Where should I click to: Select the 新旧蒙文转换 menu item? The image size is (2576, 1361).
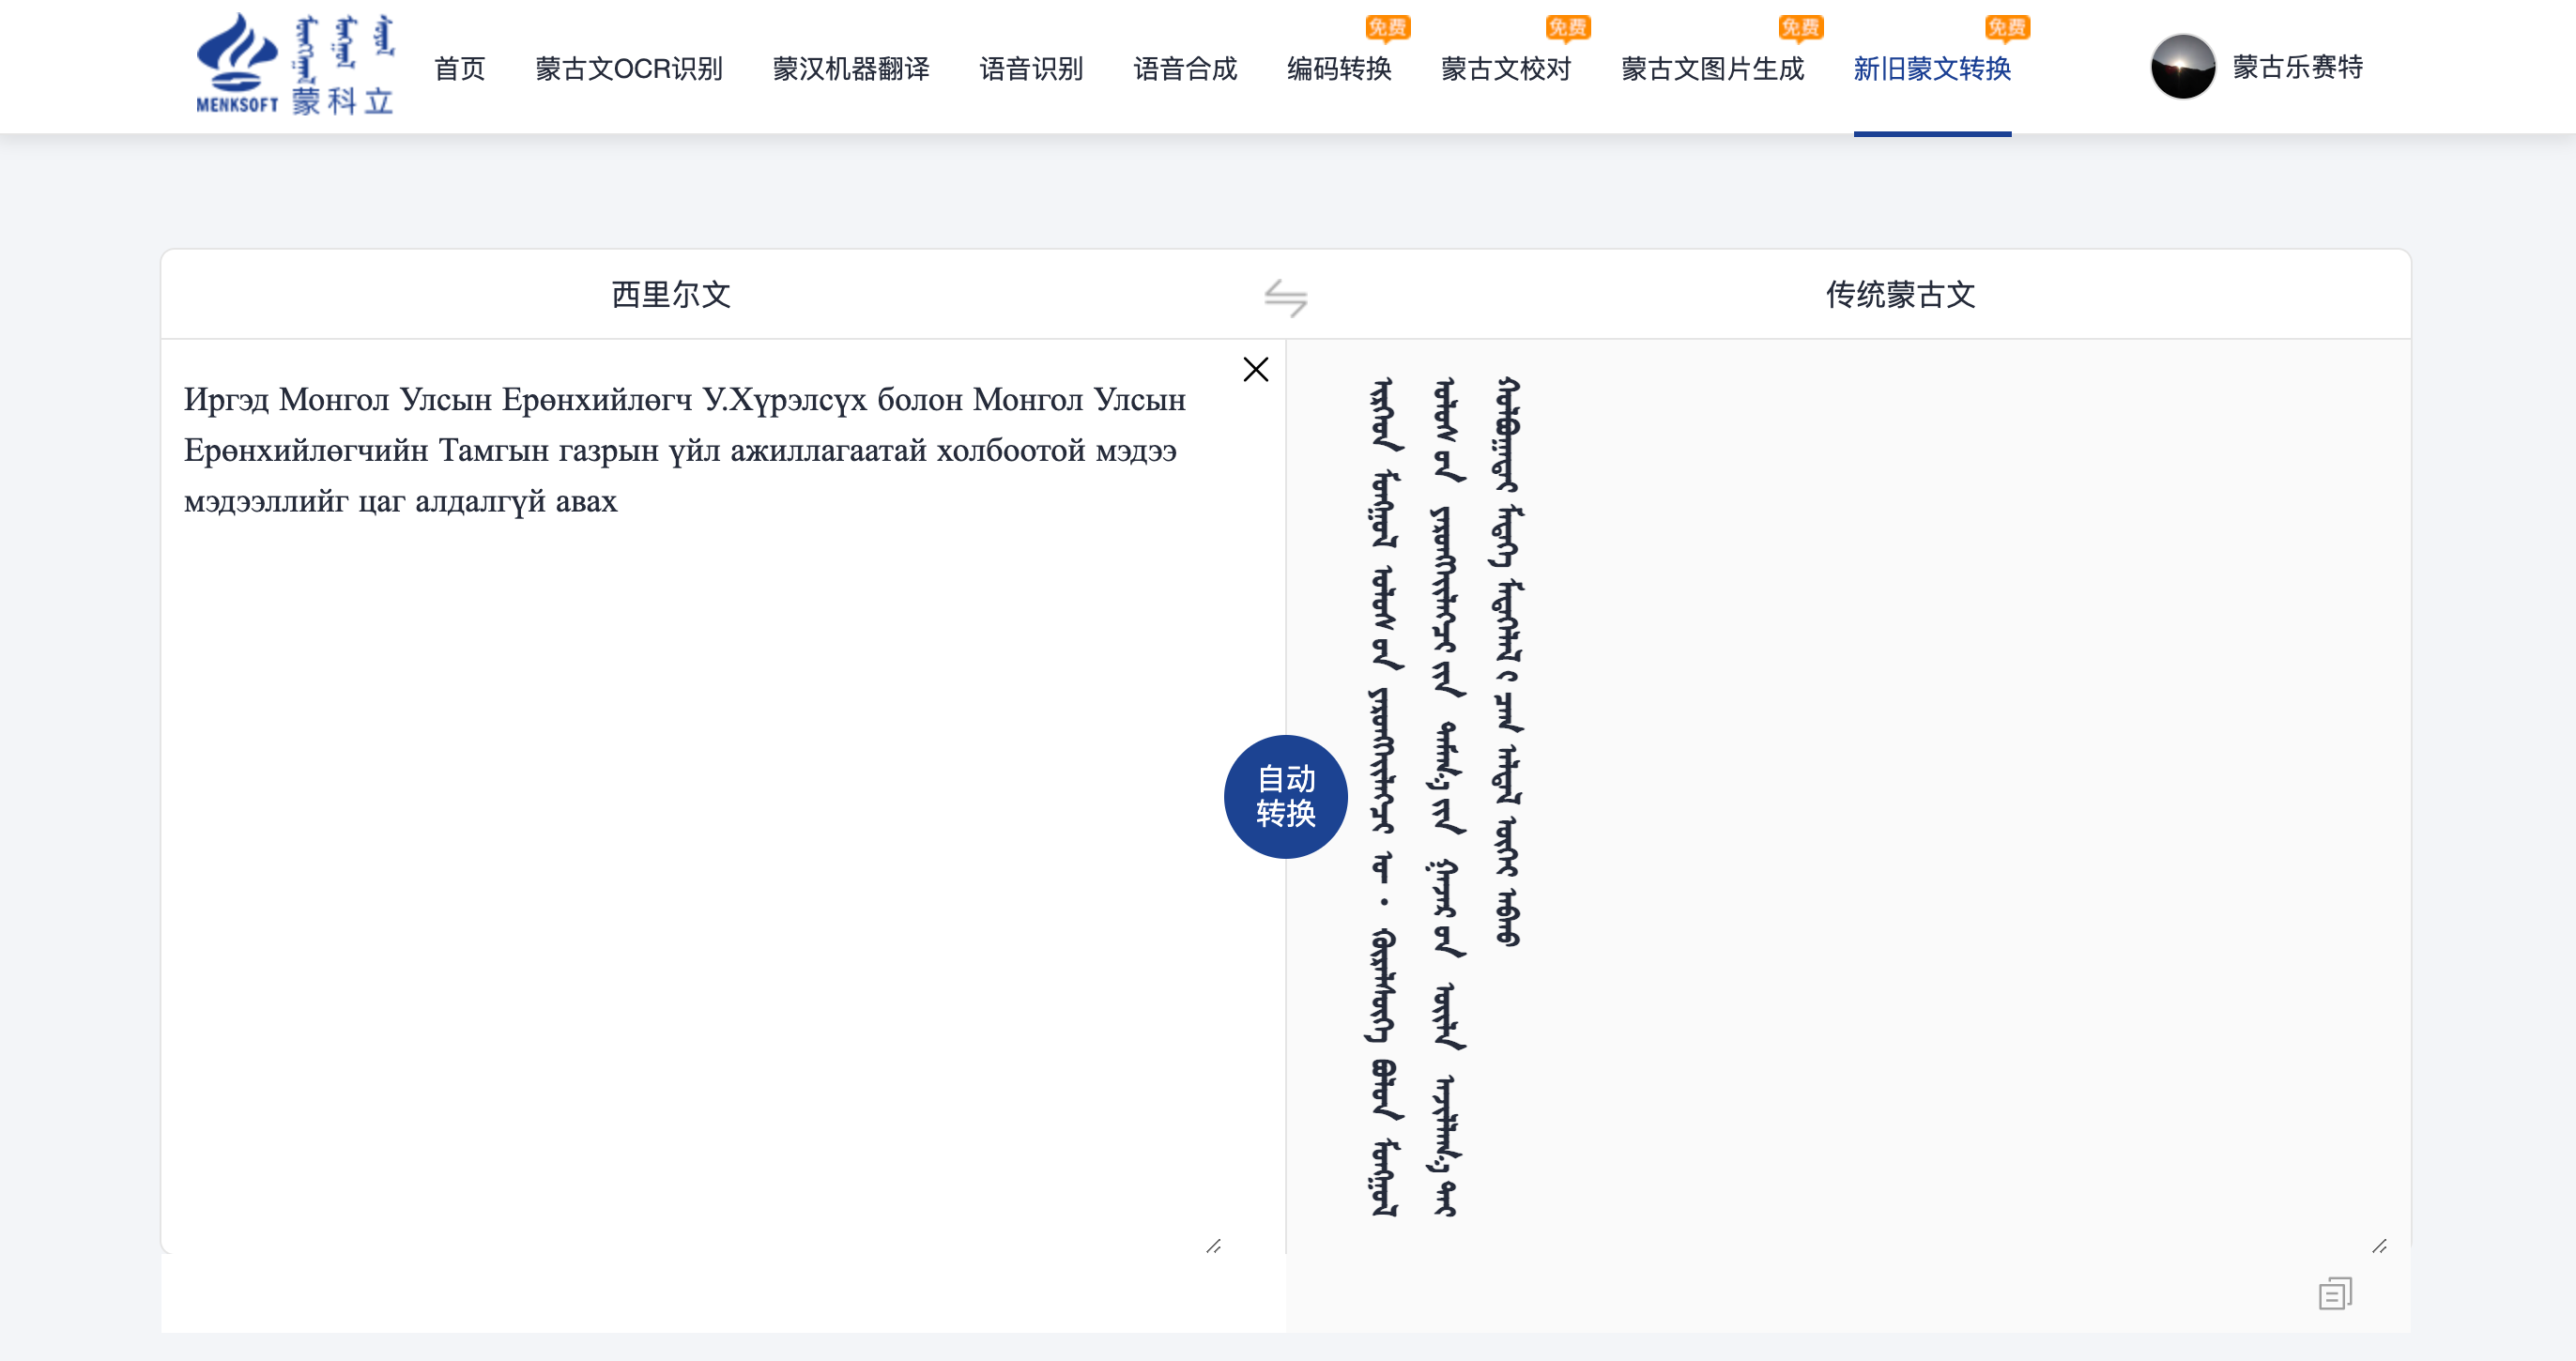coord(1932,68)
